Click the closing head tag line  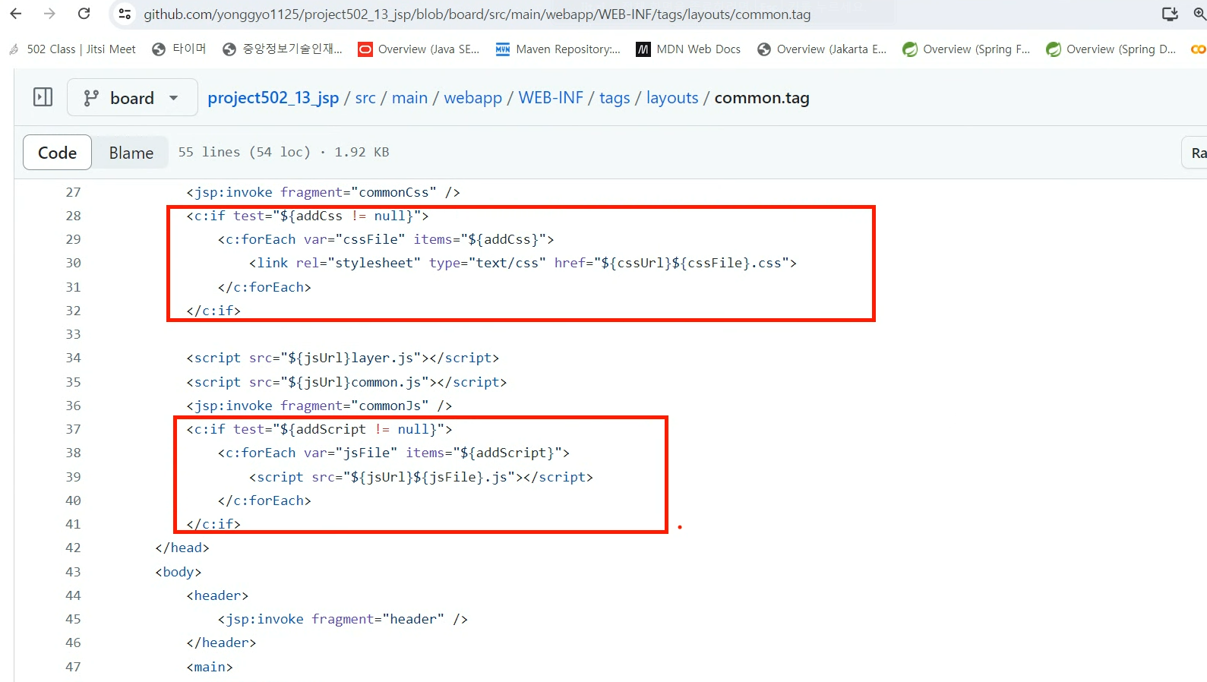click(x=182, y=548)
